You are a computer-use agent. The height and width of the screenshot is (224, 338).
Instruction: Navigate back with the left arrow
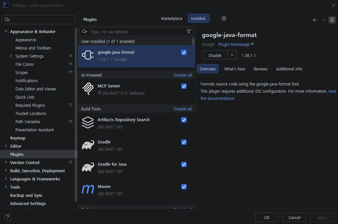tap(315, 20)
